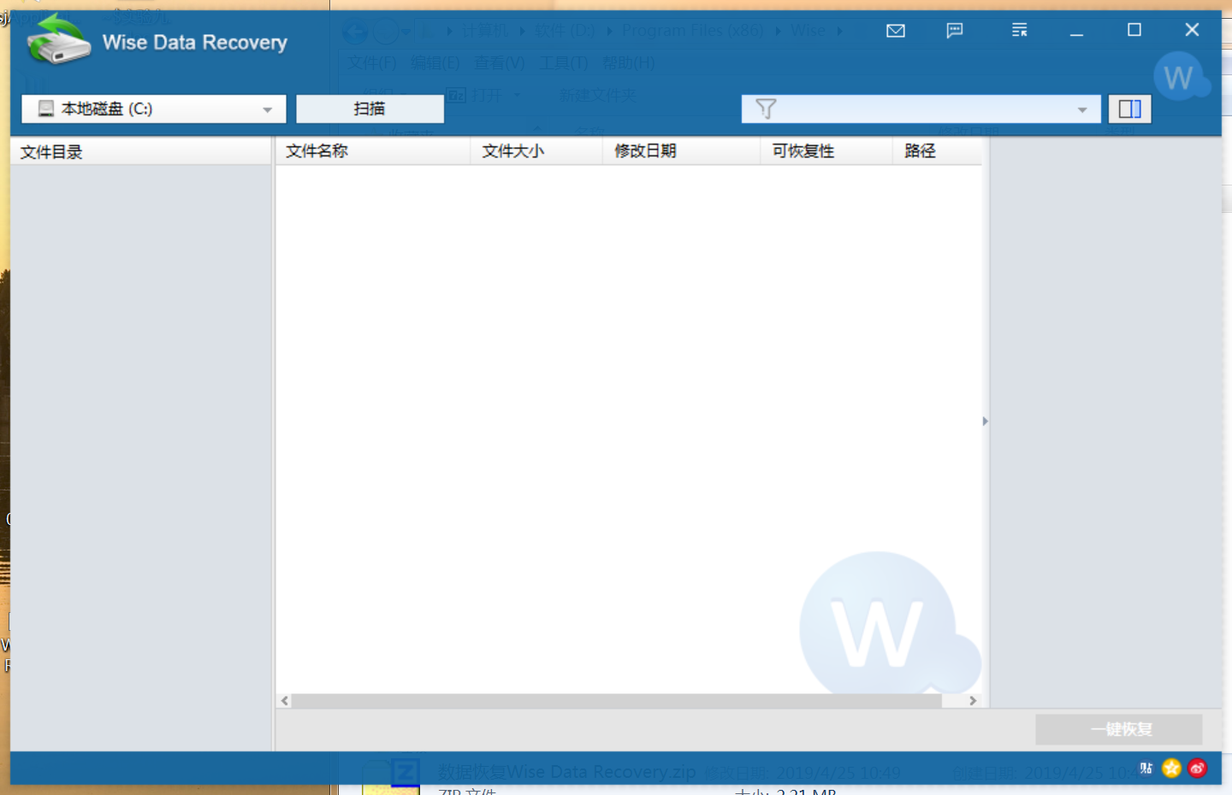Sort by the 路径 column header
Viewport: 1232px width, 795px height.
tap(938, 151)
